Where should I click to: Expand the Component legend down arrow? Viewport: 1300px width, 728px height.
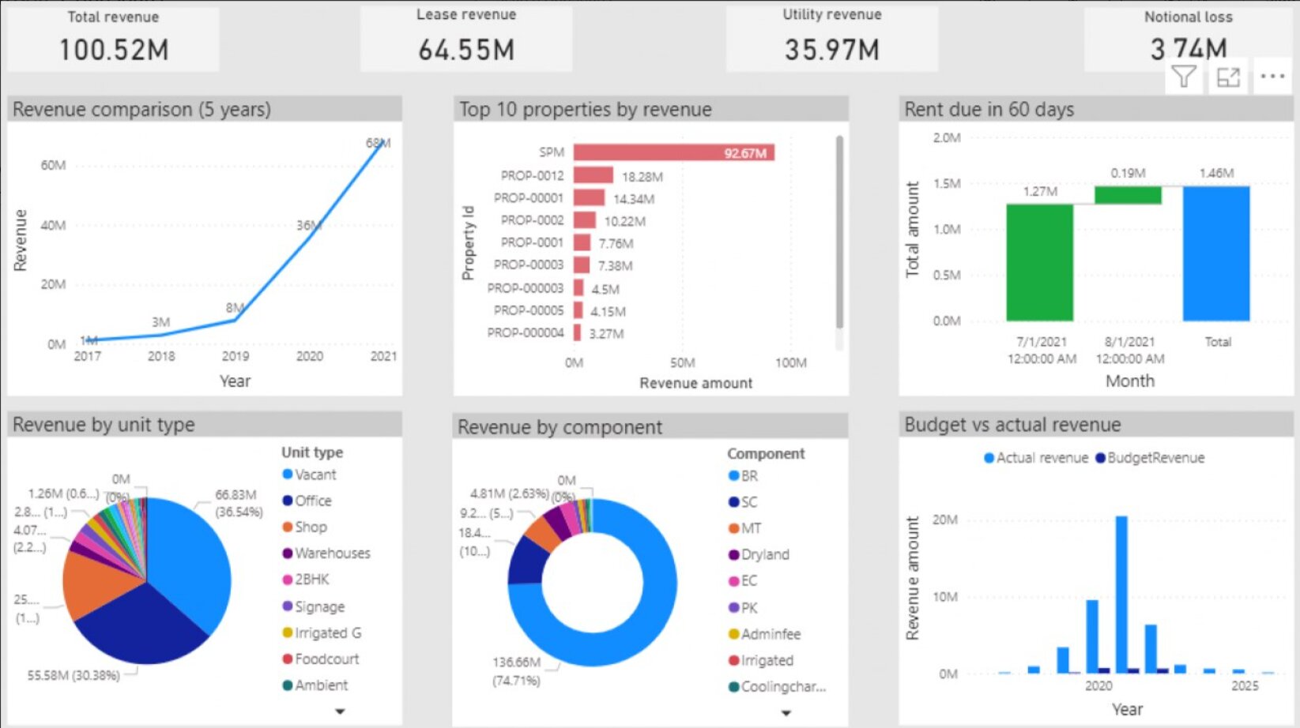(786, 713)
